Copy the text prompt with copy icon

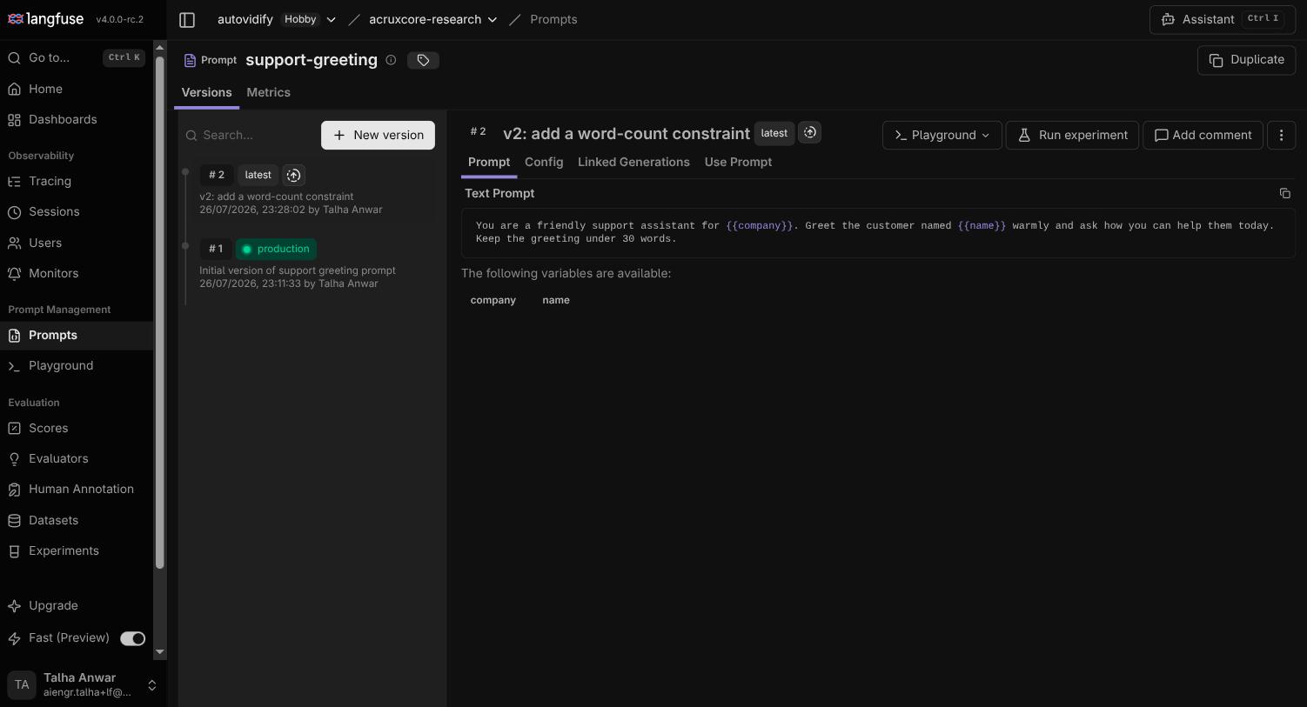pos(1284,193)
